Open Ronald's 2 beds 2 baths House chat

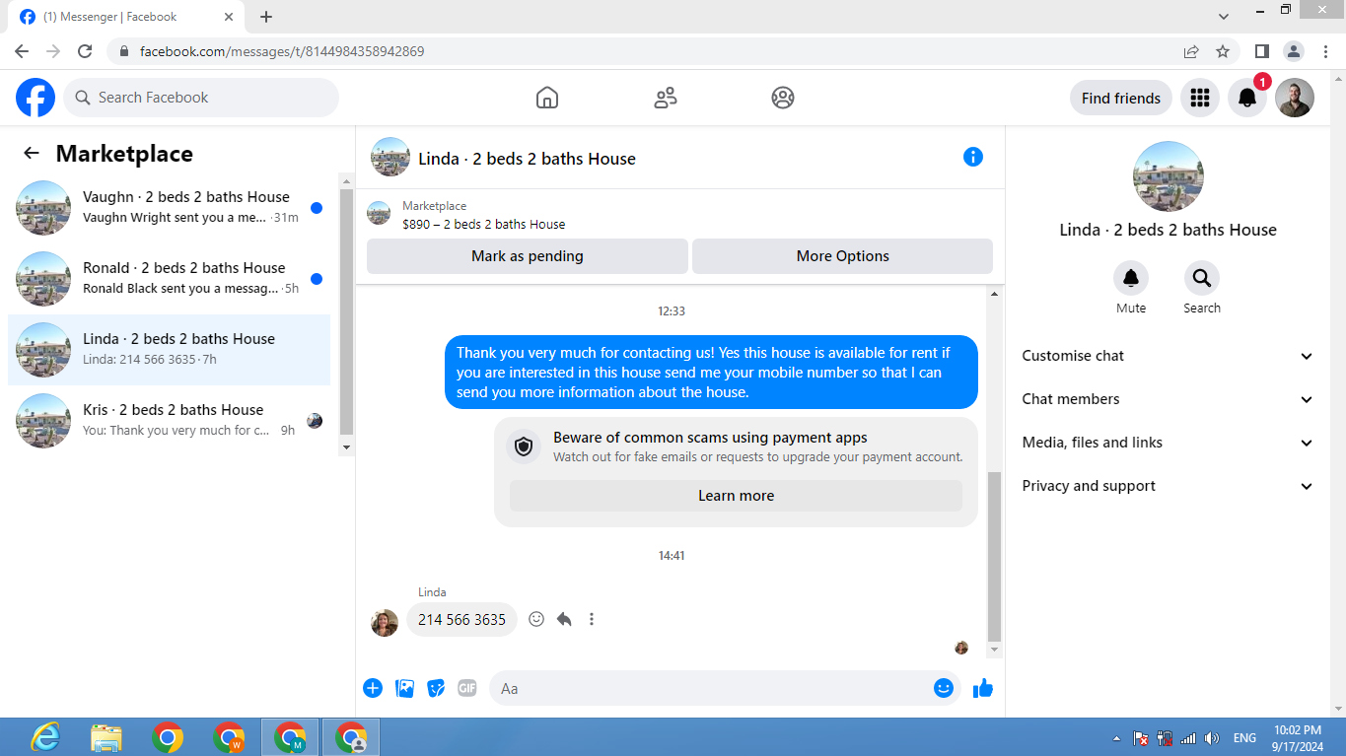pyautogui.click(x=170, y=279)
